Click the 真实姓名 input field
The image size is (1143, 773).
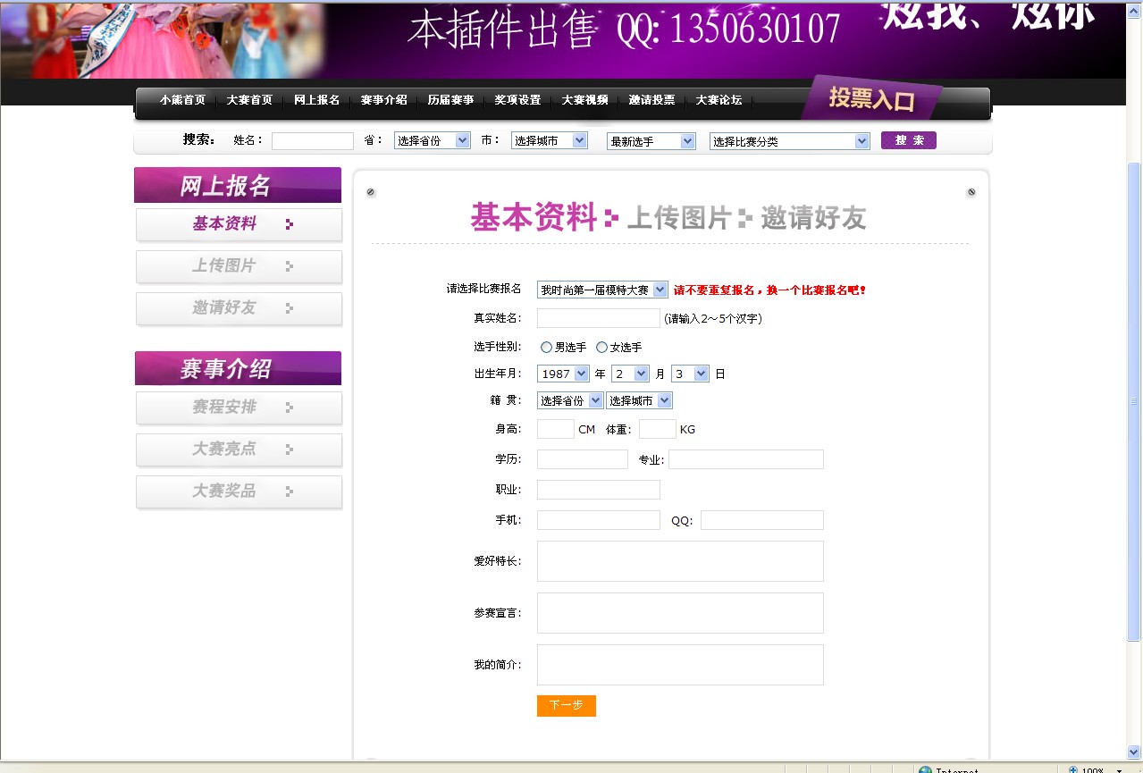point(599,318)
